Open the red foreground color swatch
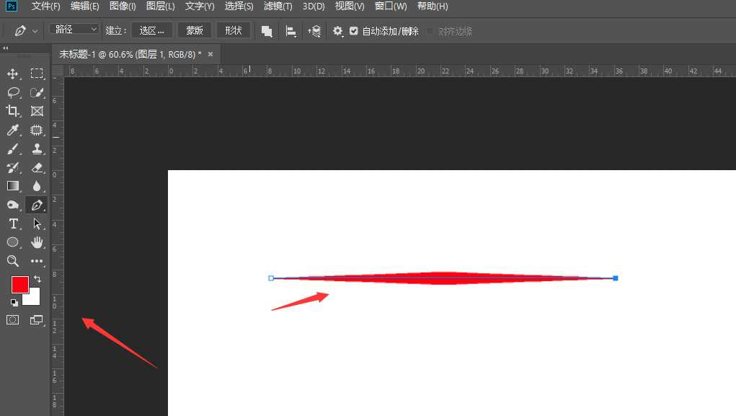 coord(19,284)
